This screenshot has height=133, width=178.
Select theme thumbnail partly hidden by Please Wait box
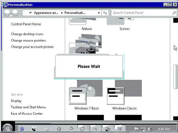point(85,44)
